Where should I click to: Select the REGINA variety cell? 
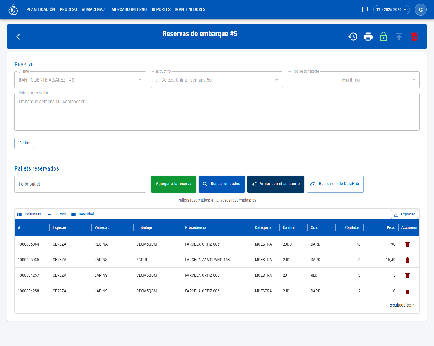point(101,244)
